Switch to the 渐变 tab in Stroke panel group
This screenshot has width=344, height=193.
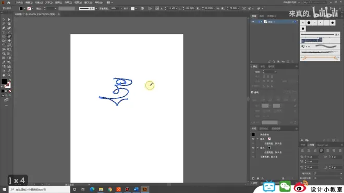(x=263, y=67)
